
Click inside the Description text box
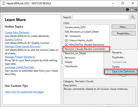point(99,96)
